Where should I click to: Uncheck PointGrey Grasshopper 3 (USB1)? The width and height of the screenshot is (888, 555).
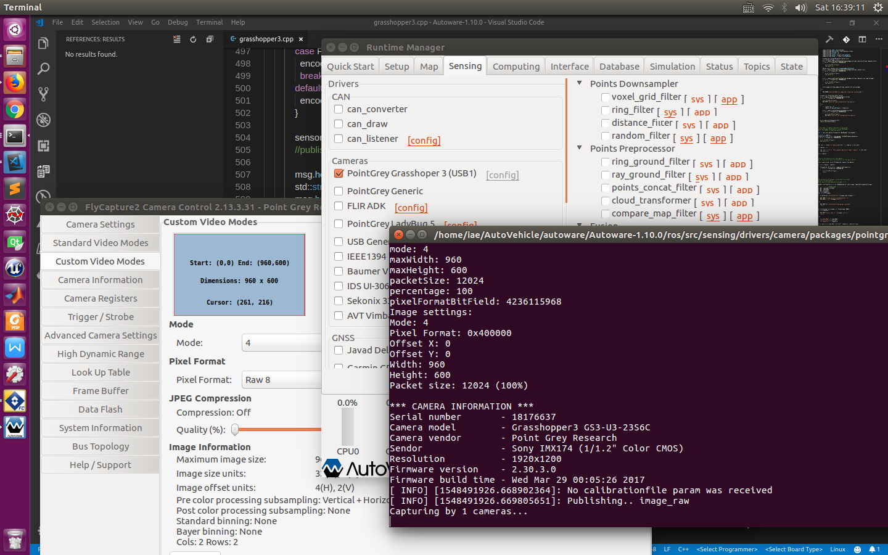pos(339,174)
